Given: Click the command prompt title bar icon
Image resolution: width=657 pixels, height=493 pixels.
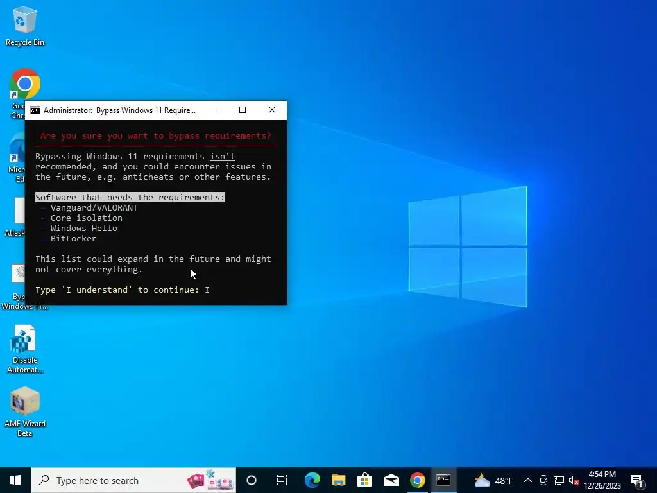Looking at the screenshot, I should pos(35,110).
